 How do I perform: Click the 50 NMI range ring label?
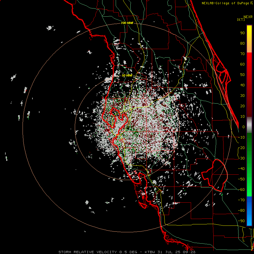[127, 75]
